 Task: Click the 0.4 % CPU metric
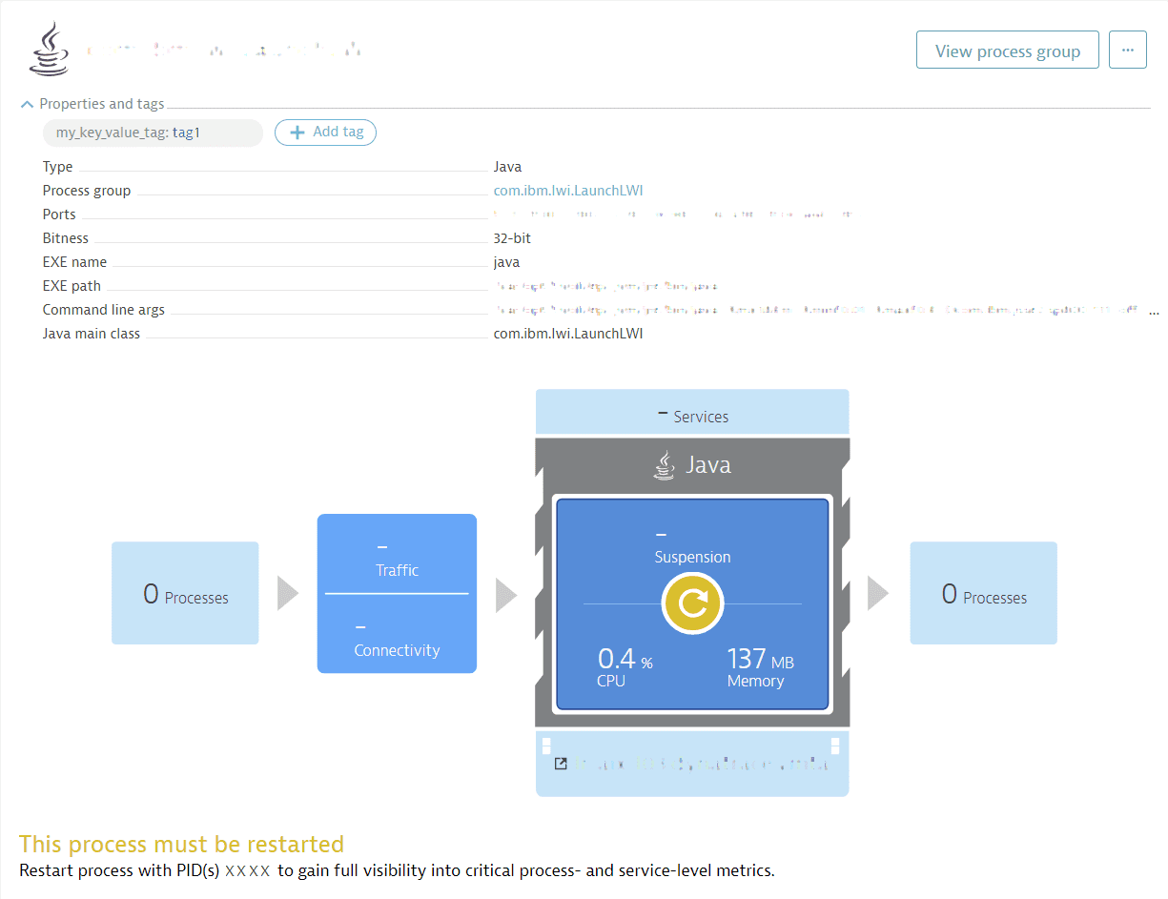625,665
